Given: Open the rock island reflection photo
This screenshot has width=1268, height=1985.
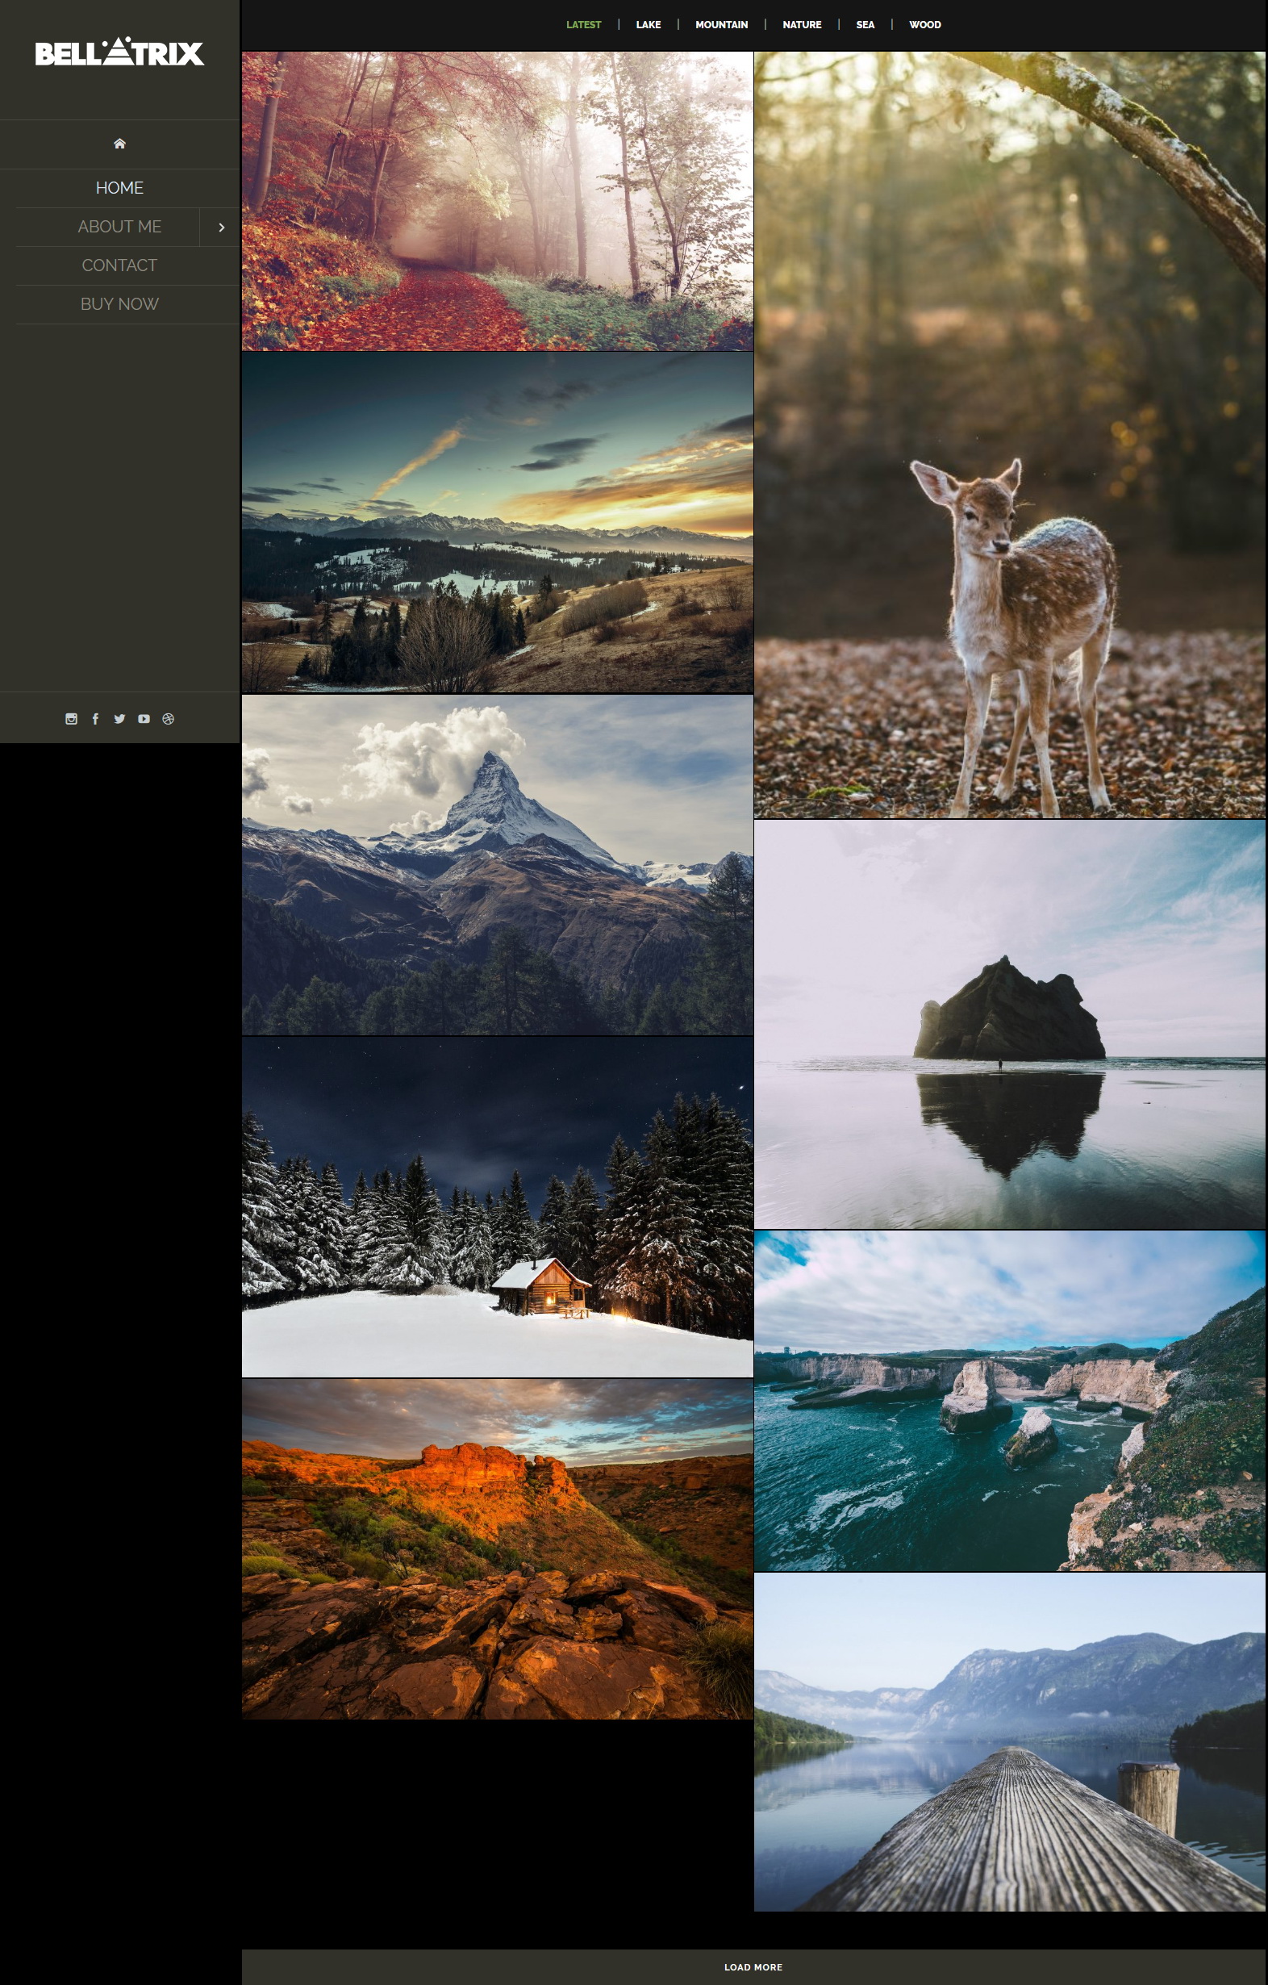Looking at the screenshot, I should [1009, 1025].
